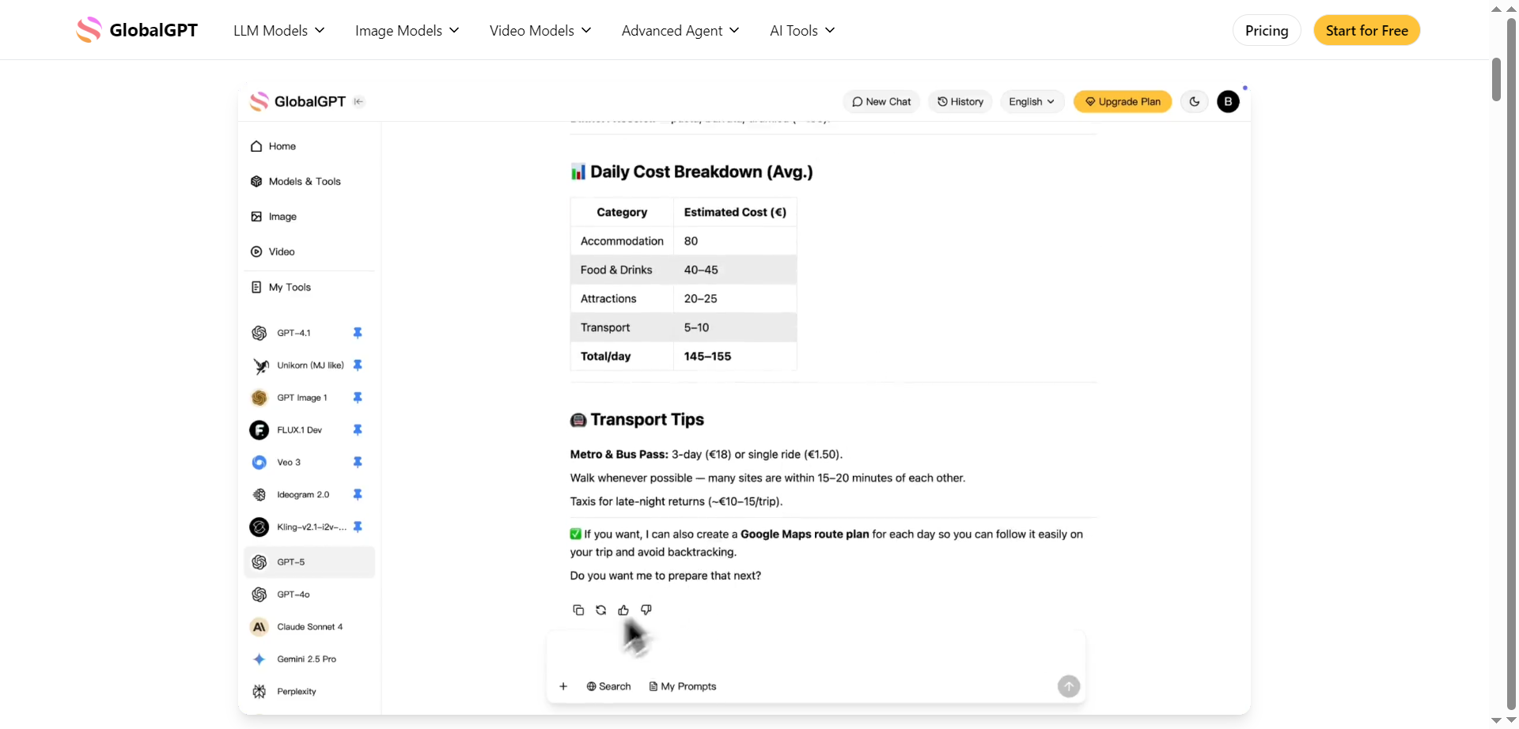1519x729 pixels.
Task: Open chat History
Action: [960, 101]
